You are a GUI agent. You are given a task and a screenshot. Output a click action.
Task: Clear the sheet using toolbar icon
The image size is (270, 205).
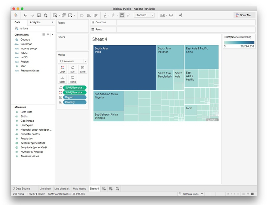click(x=70, y=15)
